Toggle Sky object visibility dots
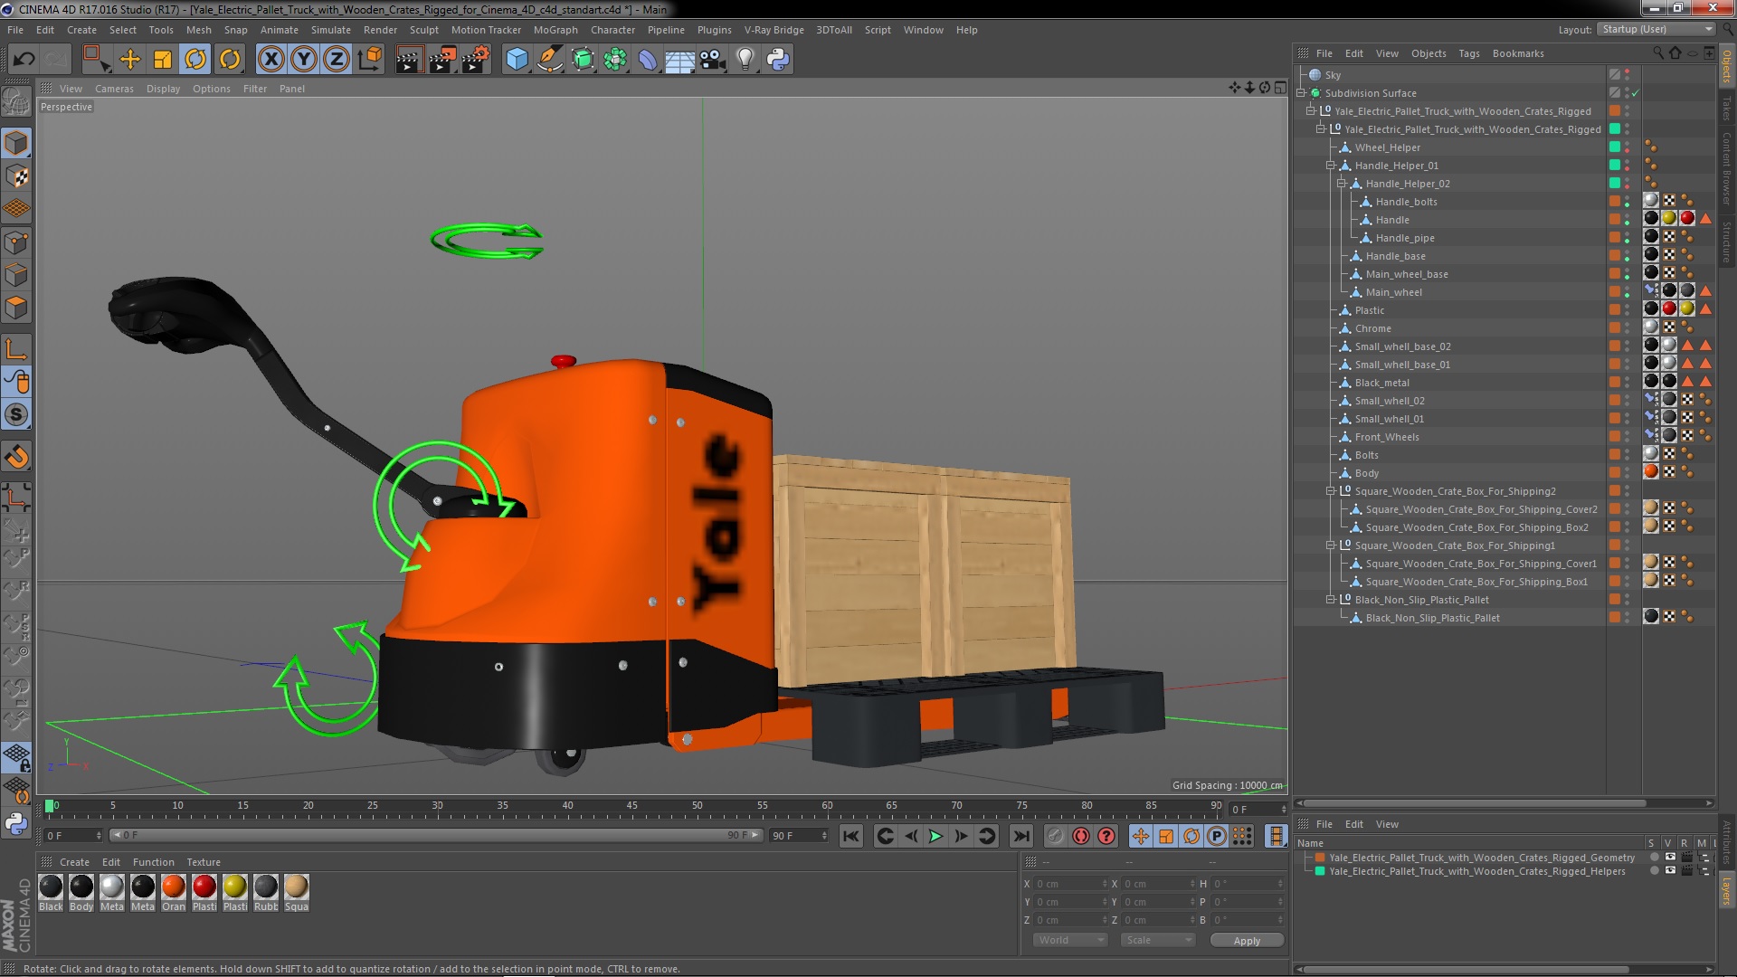The image size is (1737, 977). click(1627, 75)
